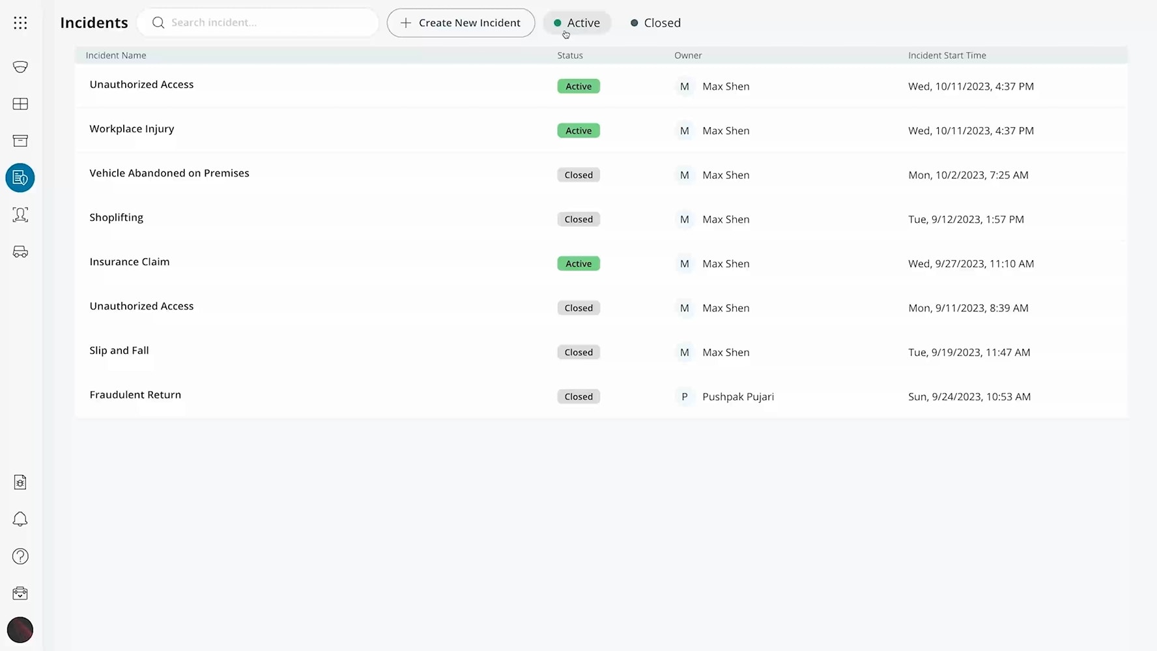This screenshot has width=1157, height=651.
Task: Open the Workplace Injury incident
Action: tap(132, 128)
